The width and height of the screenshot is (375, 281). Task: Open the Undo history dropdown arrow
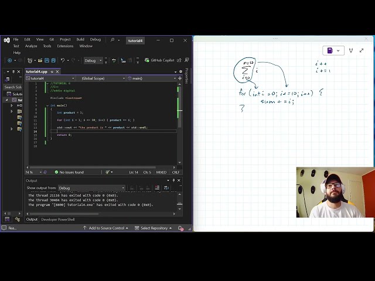pos(68,60)
